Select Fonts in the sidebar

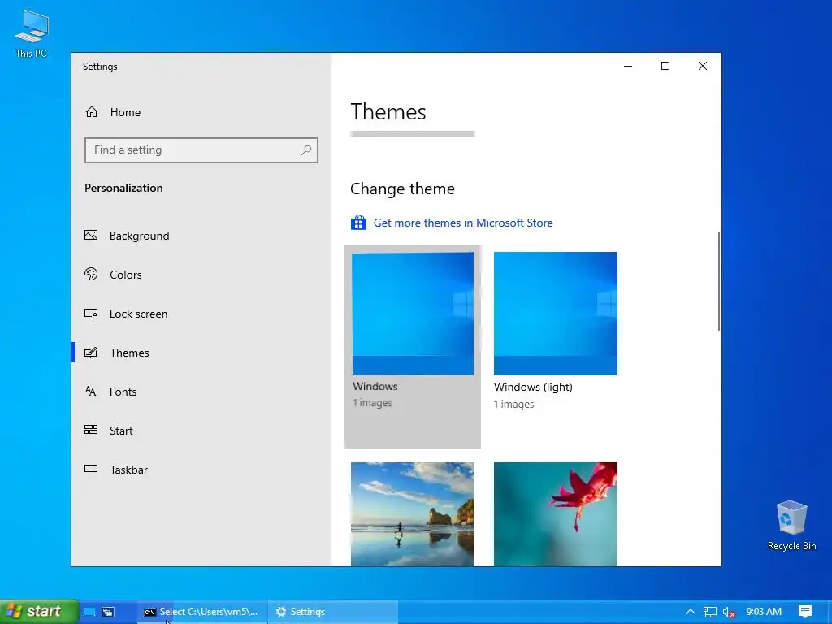201,392
